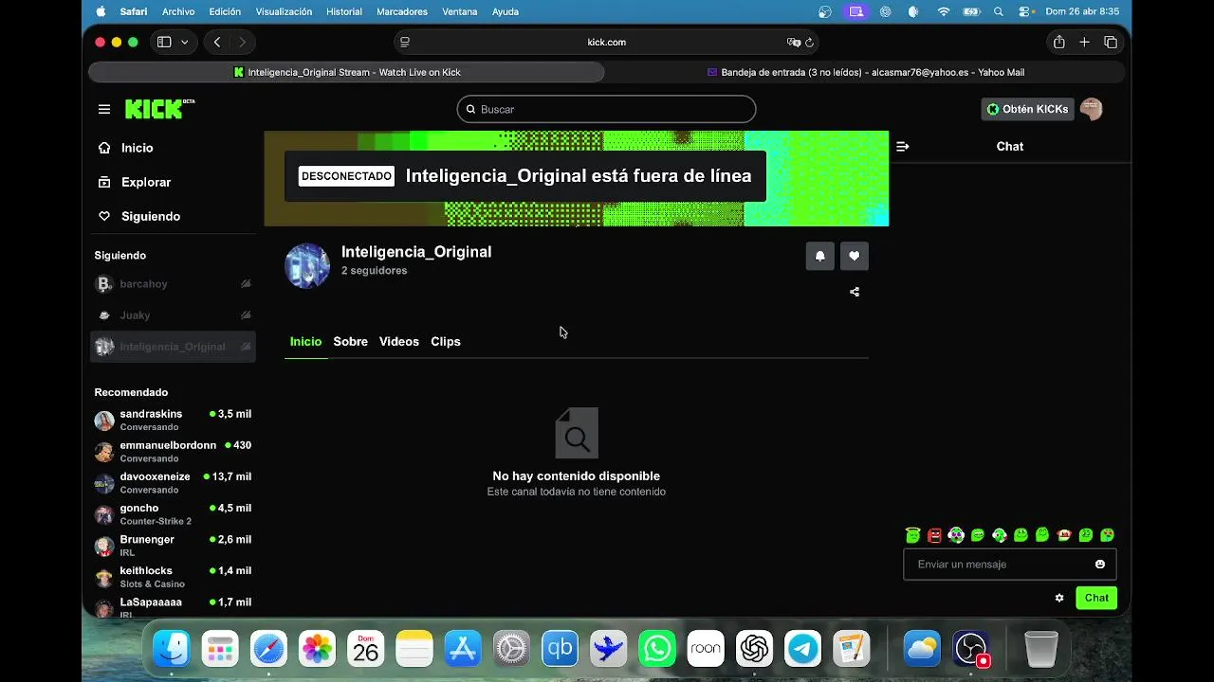Open the Ventana menu
The image size is (1214, 682).
460,11
